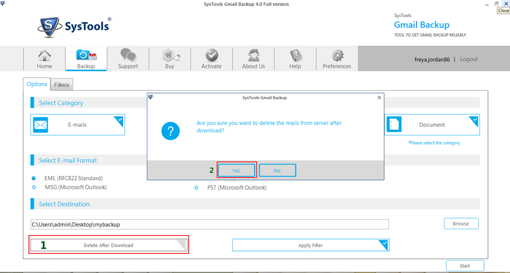Click the main window close button
Image resolution: width=510 pixels, height=273 pixels.
tap(505, 3)
